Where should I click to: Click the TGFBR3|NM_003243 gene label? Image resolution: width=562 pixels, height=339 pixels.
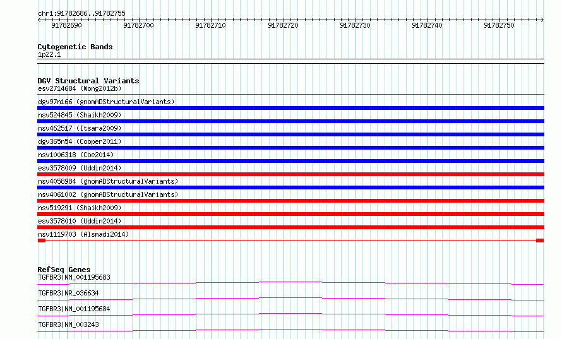click(x=68, y=324)
